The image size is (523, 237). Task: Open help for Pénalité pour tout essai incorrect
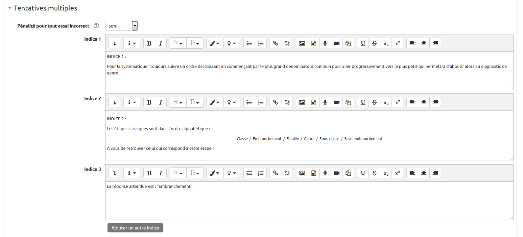(96, 26)
